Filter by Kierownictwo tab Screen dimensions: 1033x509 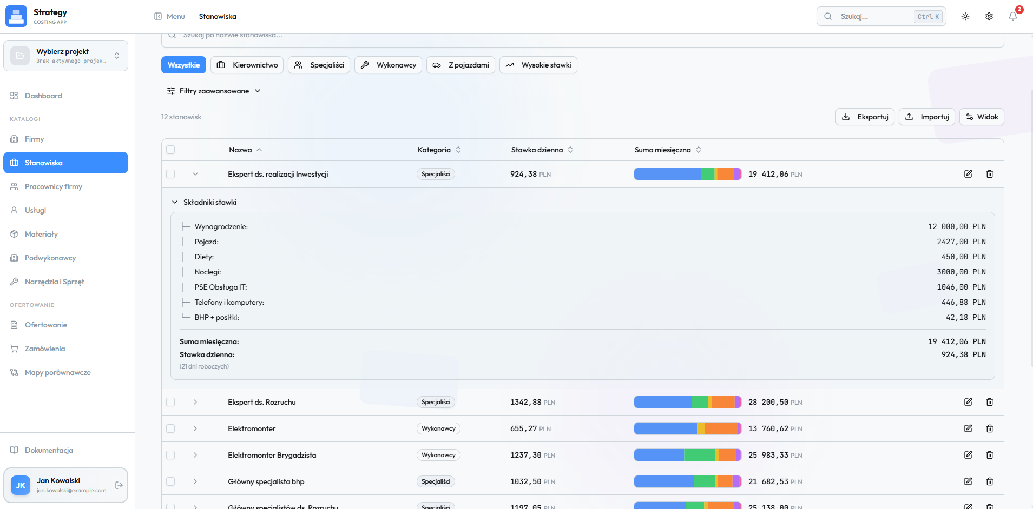click(x=247, y=65)
